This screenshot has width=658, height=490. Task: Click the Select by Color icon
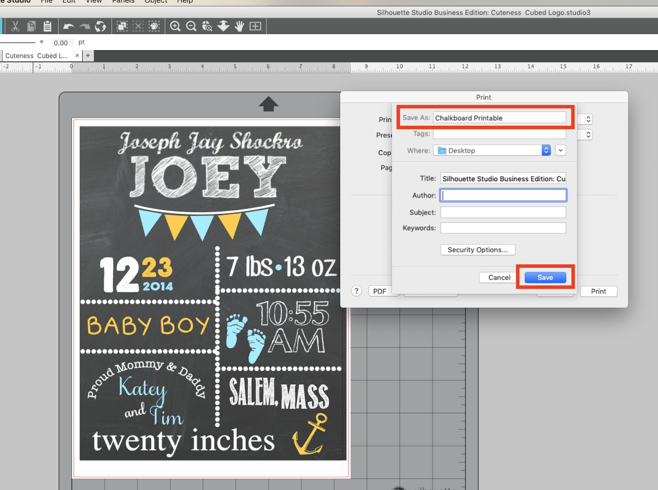click(154, 26)
